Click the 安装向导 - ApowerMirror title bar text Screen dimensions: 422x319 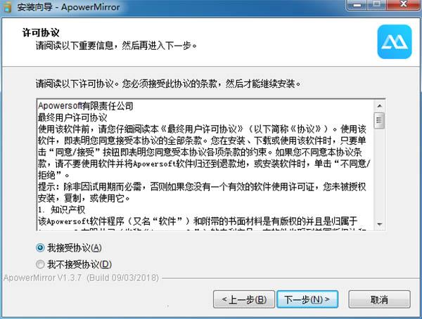pos(69,7)
